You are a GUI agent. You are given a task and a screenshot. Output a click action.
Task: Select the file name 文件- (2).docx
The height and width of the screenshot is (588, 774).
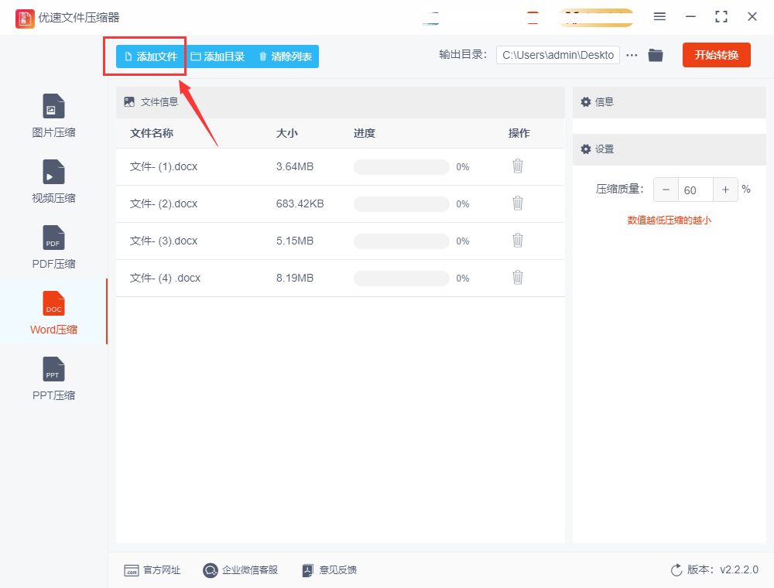163,203
